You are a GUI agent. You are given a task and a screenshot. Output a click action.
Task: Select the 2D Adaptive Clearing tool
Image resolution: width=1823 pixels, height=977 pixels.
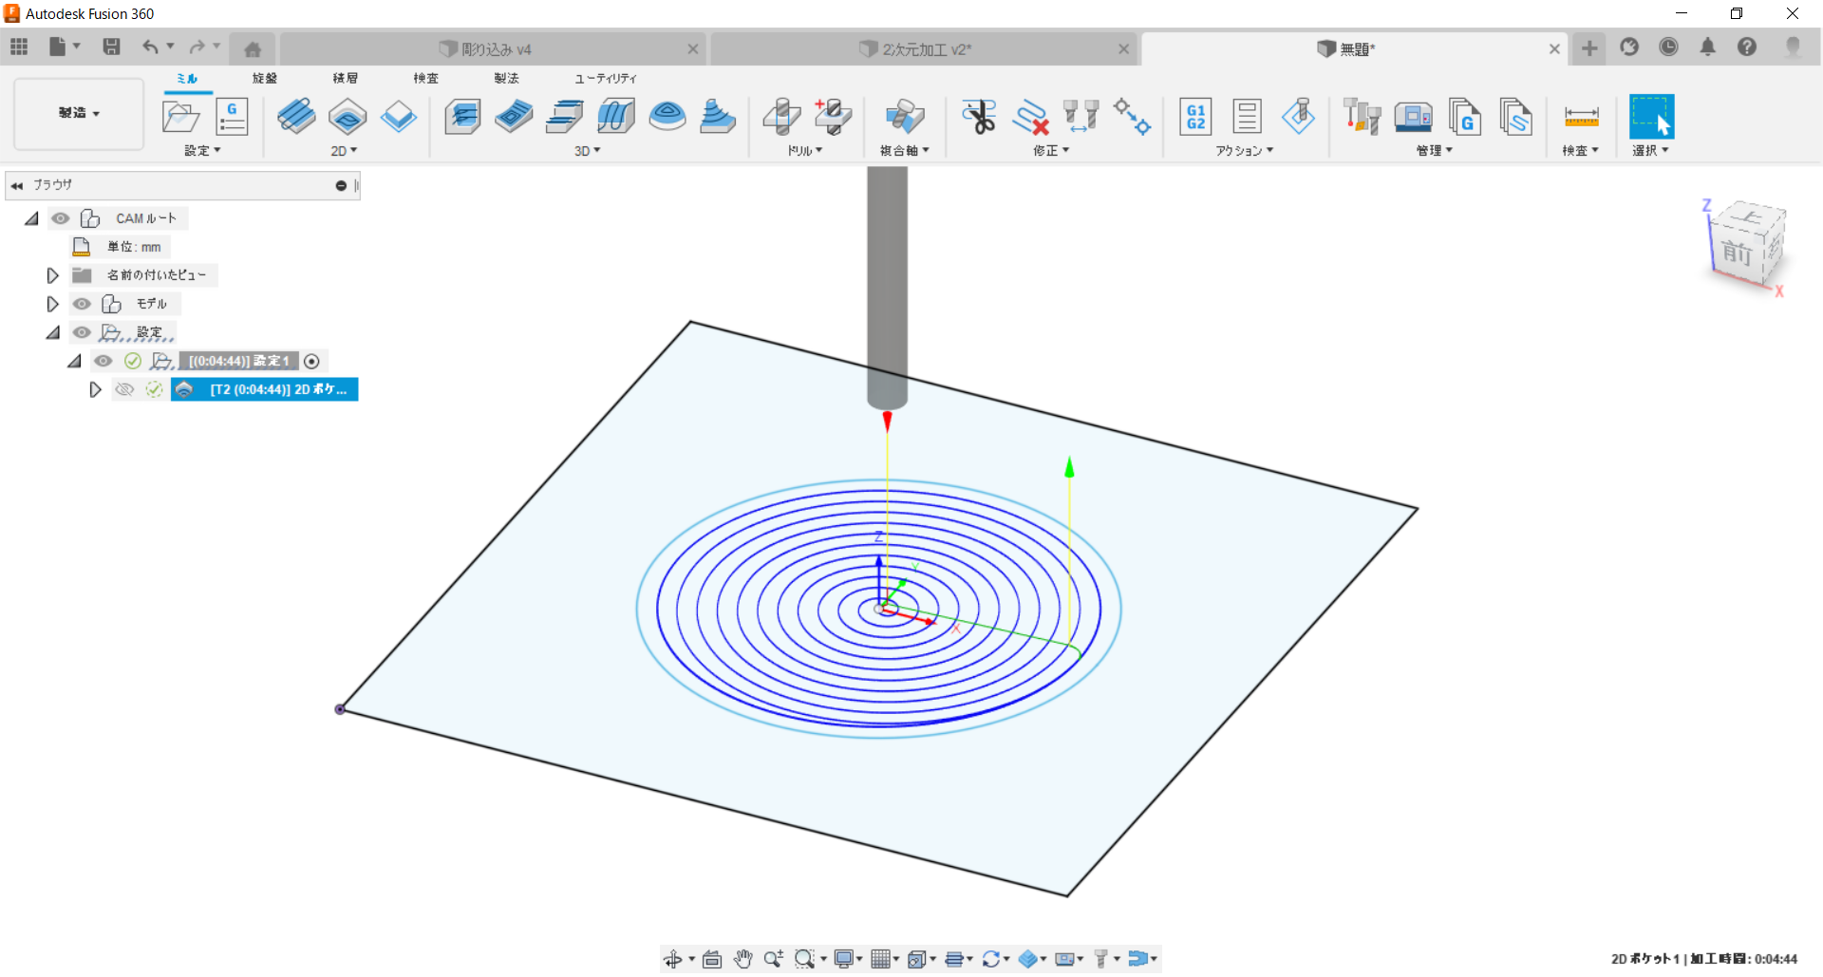coord(296,117)
